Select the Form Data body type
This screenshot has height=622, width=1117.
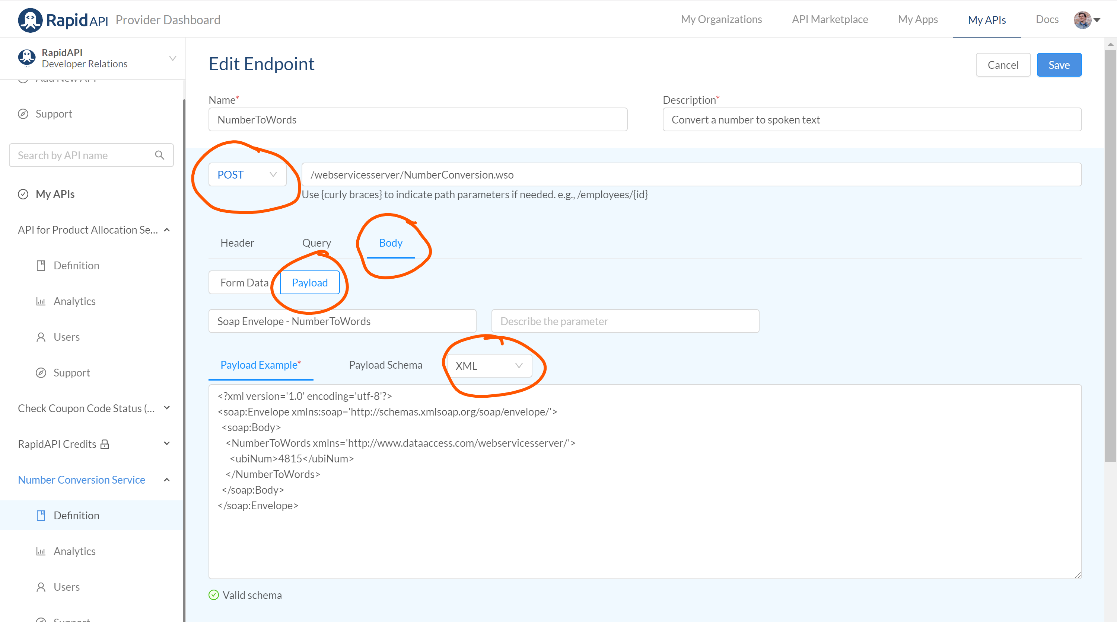244,282
